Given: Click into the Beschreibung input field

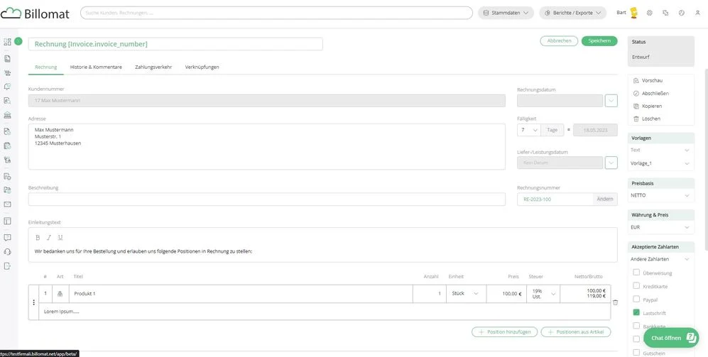Looking at the screenshot, I should coord(267,199).
